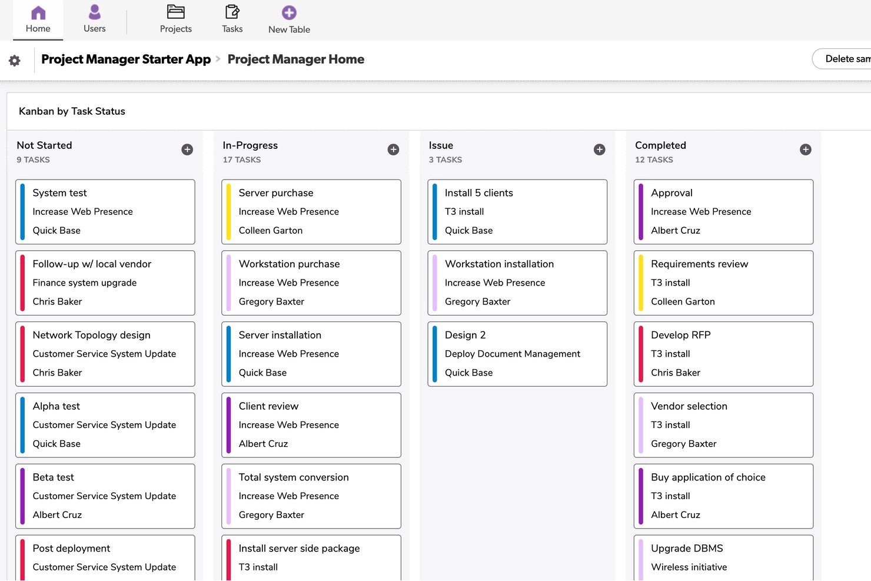
Task: Click the Kanban by Task Status title
Action: [72, 111]
